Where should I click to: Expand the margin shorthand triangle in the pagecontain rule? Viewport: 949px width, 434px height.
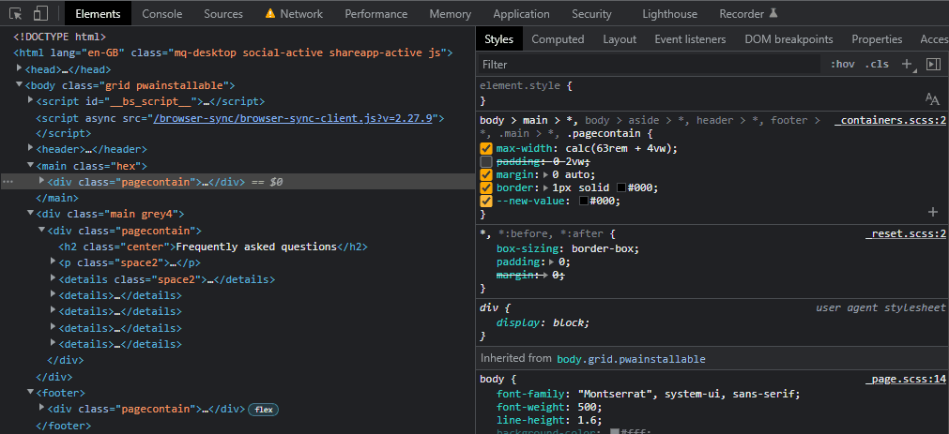click(x=546, y=175)
